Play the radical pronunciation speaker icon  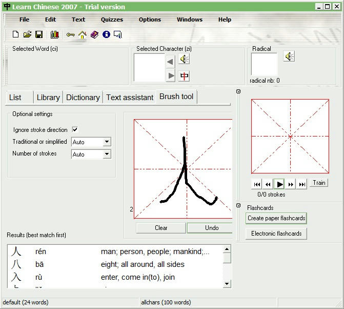pyautogui.click(x=289, y=56)
